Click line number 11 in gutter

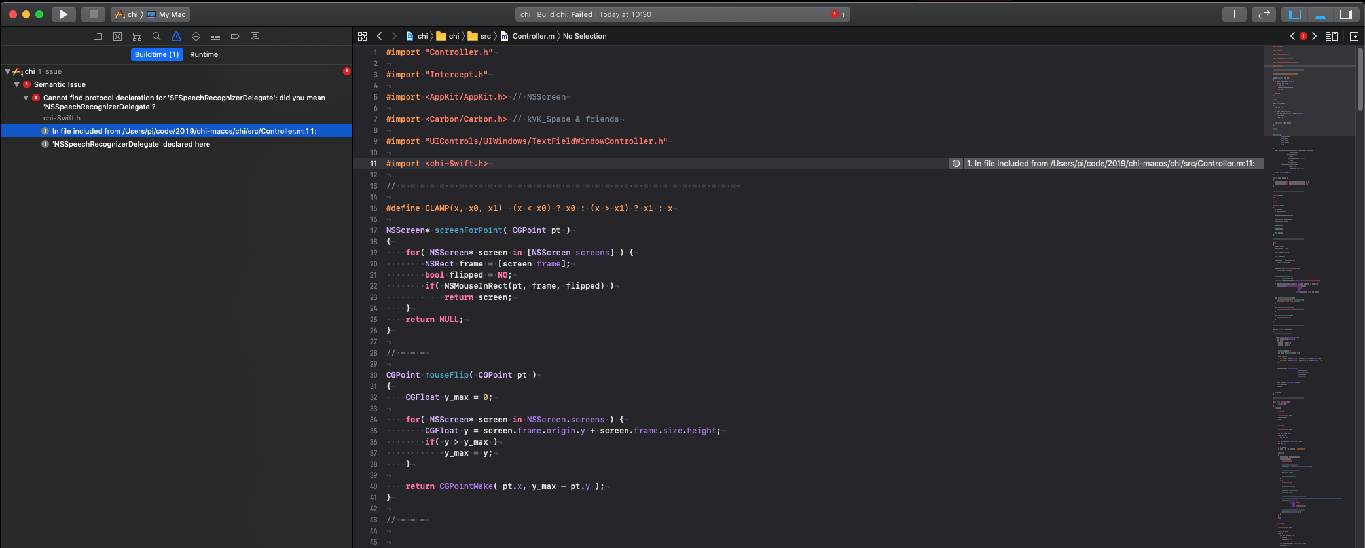click(373, 164)
